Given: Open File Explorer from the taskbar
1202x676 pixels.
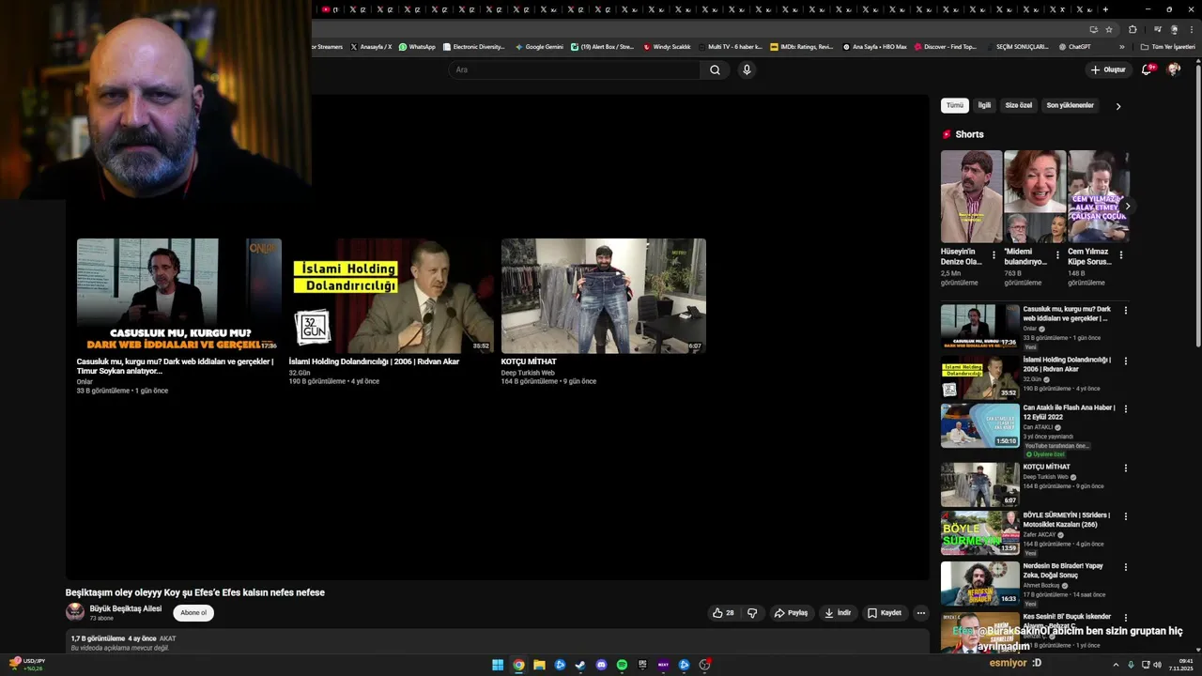Looking at the screenshot, I should coord(539,665).
